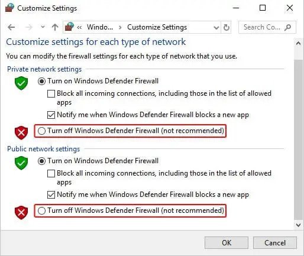Click the firewall icon in title bar
This screenshot has width=304, height=256.
coord(9,8)
